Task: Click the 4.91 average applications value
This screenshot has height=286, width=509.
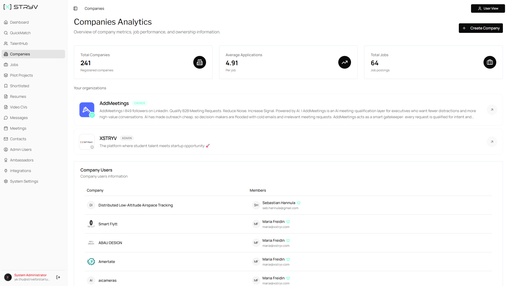Action: click(232, 63)
